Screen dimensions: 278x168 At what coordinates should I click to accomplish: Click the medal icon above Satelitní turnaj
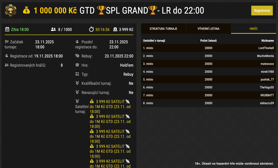point(77,101)
